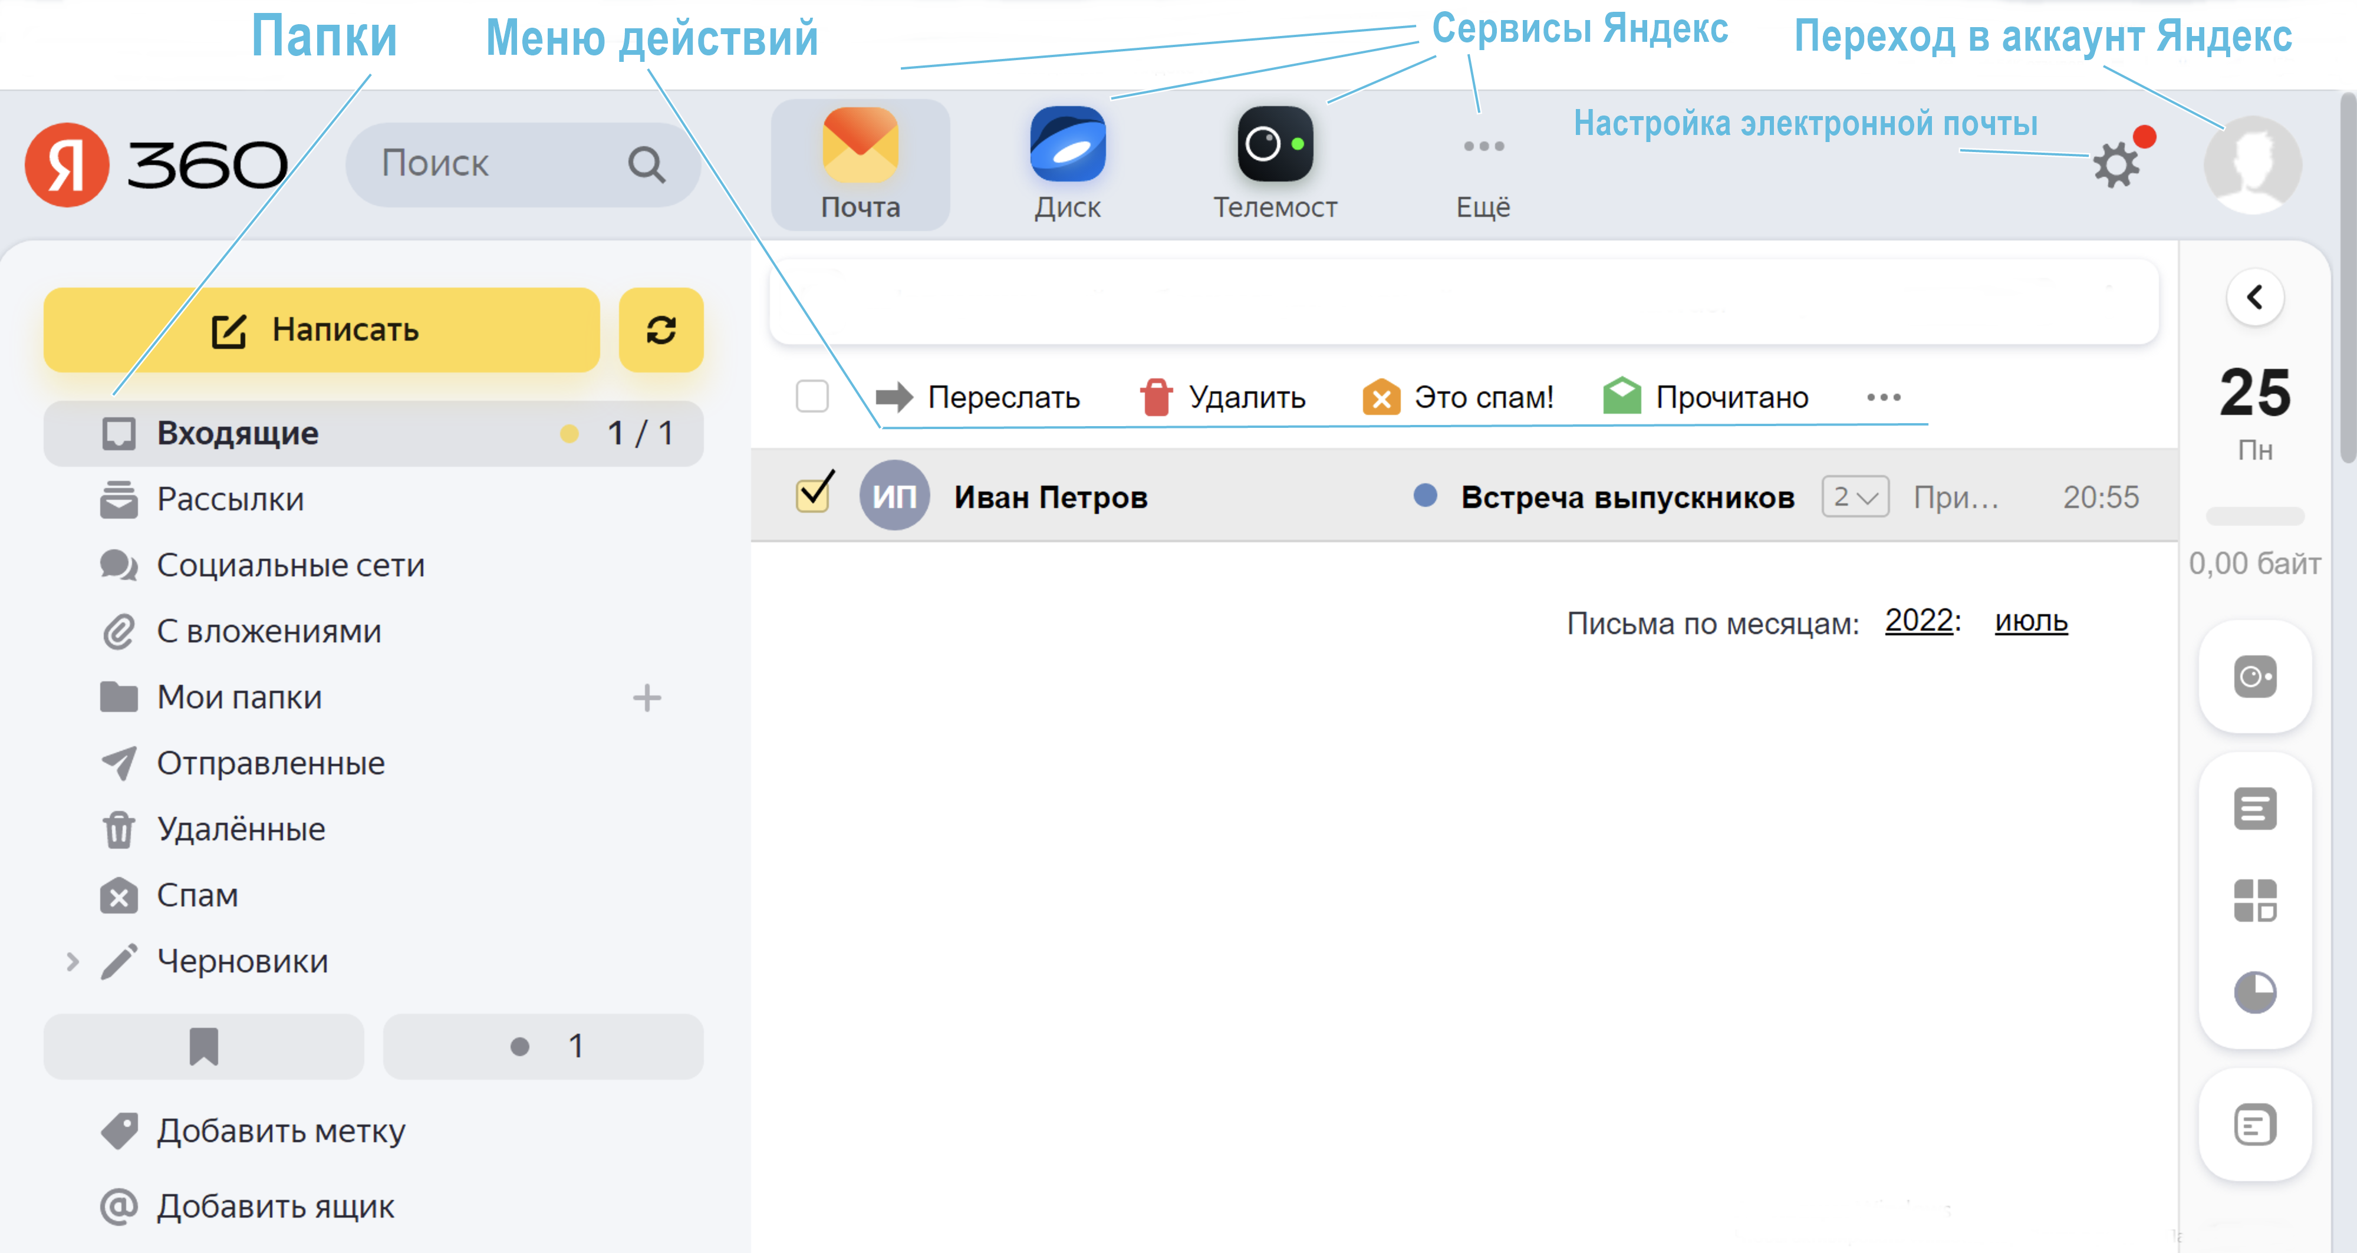
Task: Collapse the right sidebar arrow
Action: point(2254,297)
